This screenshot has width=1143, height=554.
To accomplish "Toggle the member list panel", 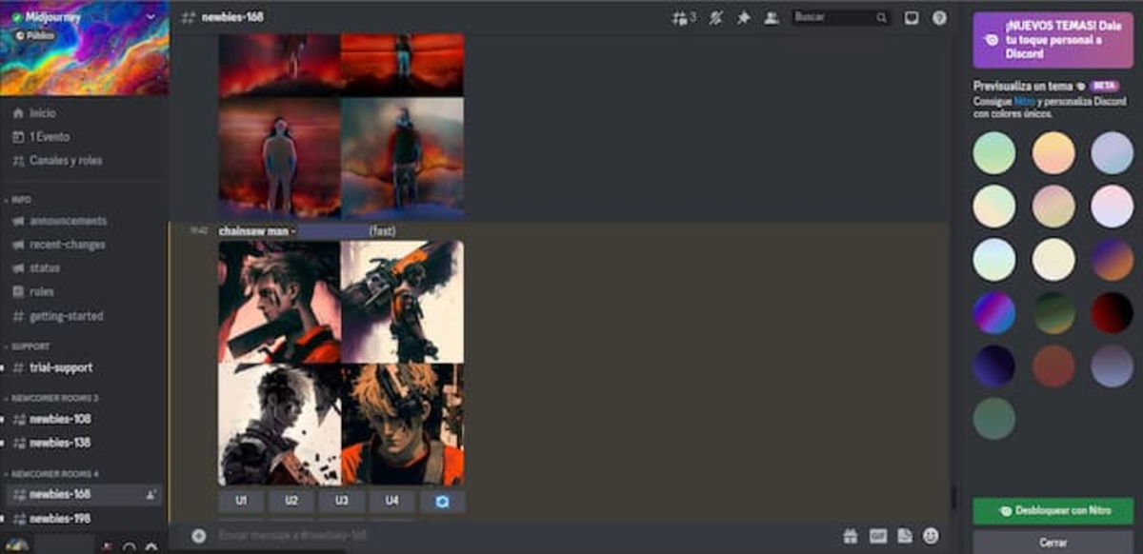I will [772, 17].
